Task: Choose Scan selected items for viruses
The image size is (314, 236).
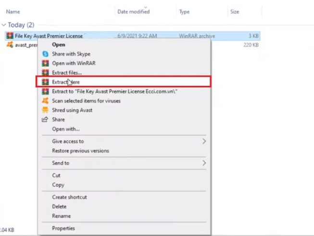Action: 86,101
